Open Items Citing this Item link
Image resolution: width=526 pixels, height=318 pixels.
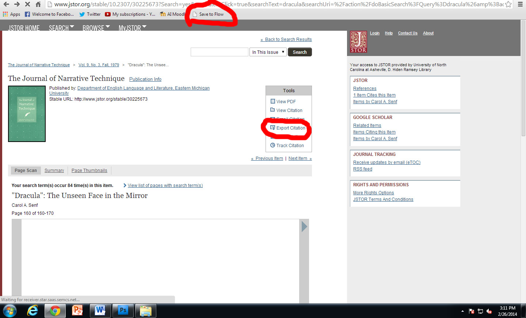[x=374, y=132]
